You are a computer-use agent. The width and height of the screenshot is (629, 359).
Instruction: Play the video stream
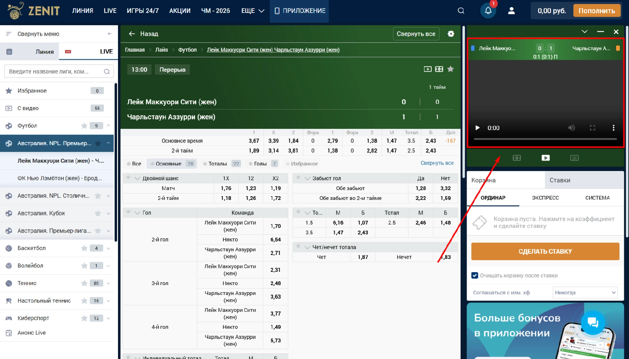[477, 128]
